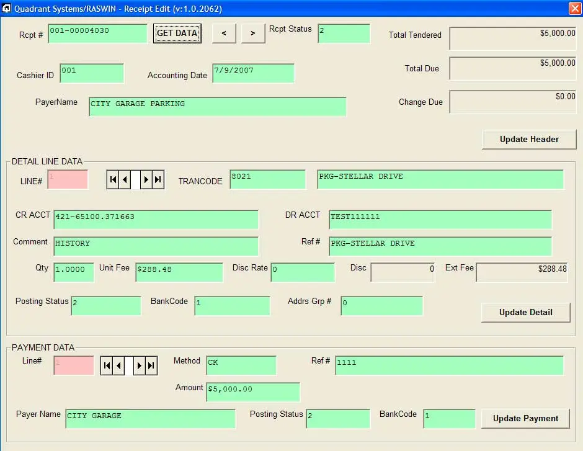Click the pink payment Line# field
583x451 pixels.
(74, 365)
